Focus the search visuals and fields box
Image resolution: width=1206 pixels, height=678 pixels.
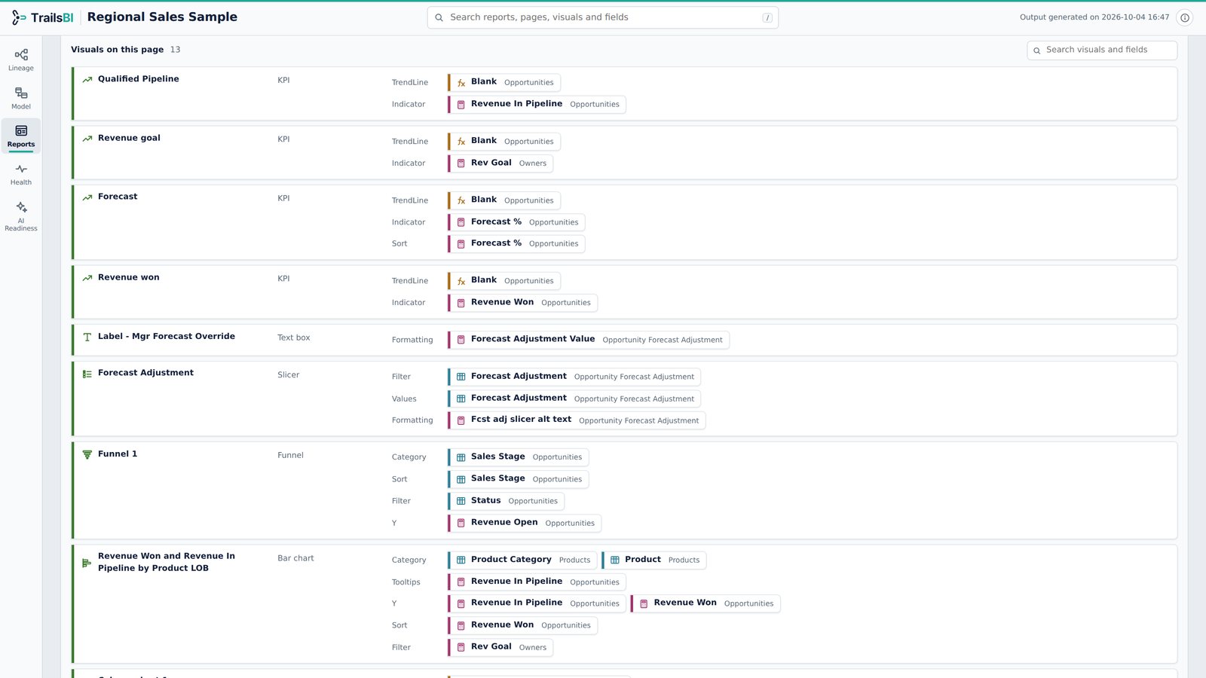point(1102,50)
